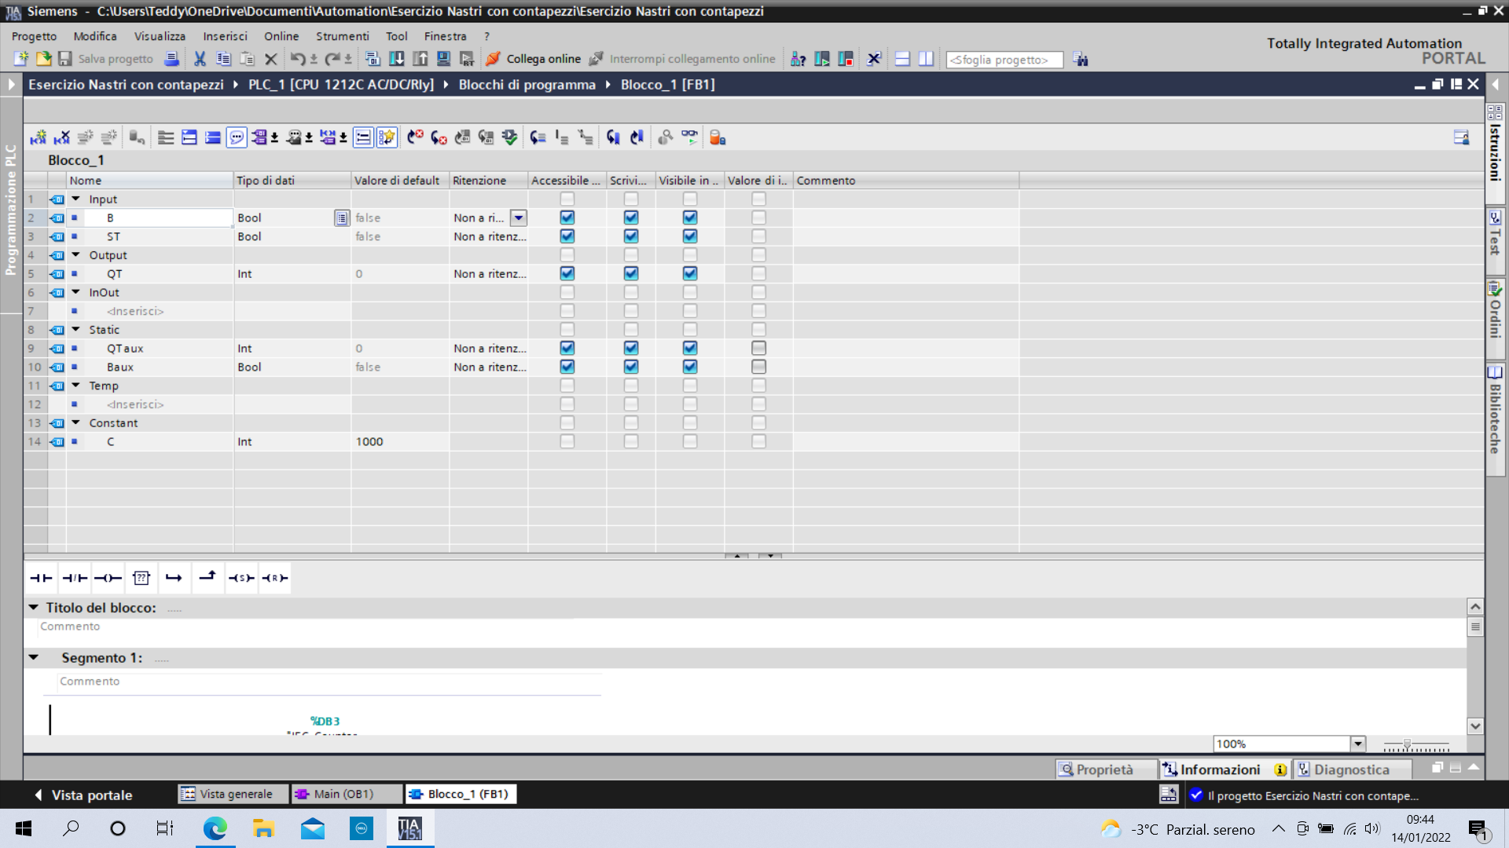Collapse the Static section

pos(76,329)
